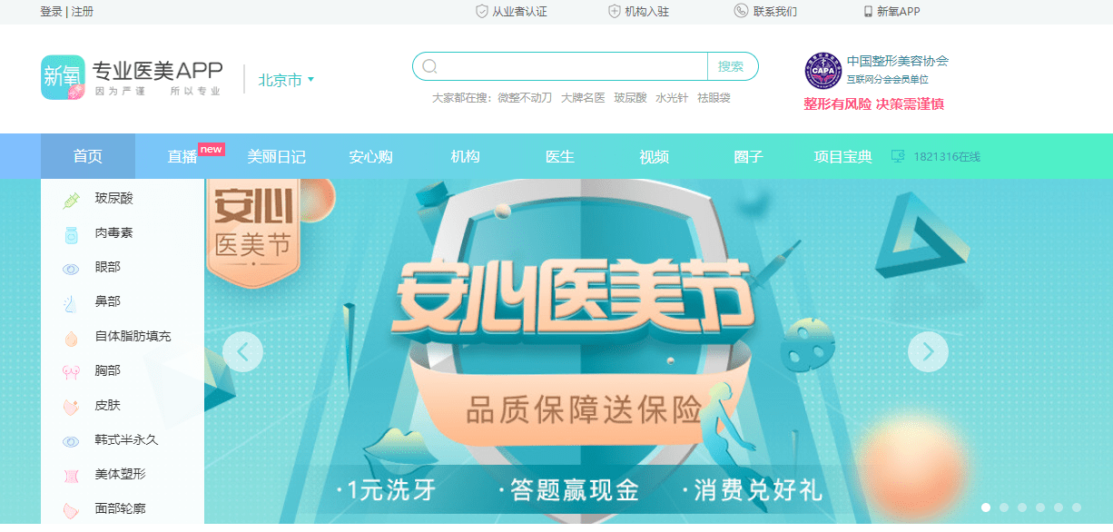Open the 微整不动刀 trending search link
Image resolution: width=1113 pixels, height=532 pixels.
[x=525, y=98]
